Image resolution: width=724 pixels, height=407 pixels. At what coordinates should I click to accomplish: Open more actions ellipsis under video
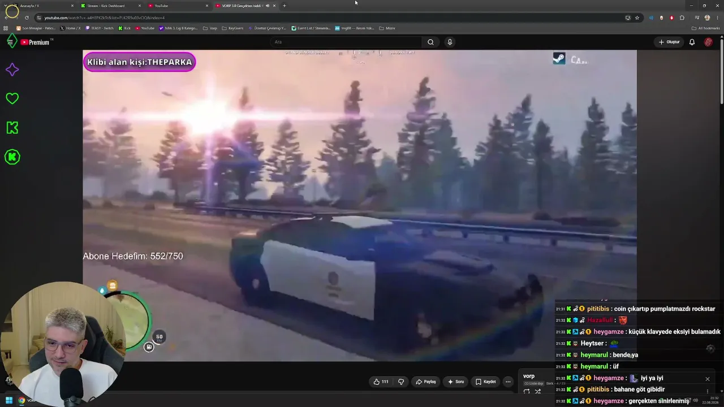tap(508, 382)
